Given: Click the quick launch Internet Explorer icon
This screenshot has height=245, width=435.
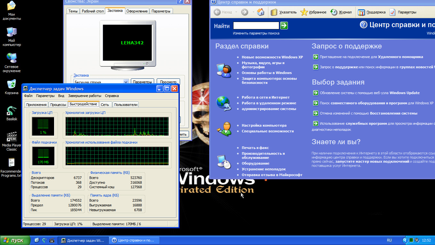Looking at the screenshot, I should coord(37,240).
